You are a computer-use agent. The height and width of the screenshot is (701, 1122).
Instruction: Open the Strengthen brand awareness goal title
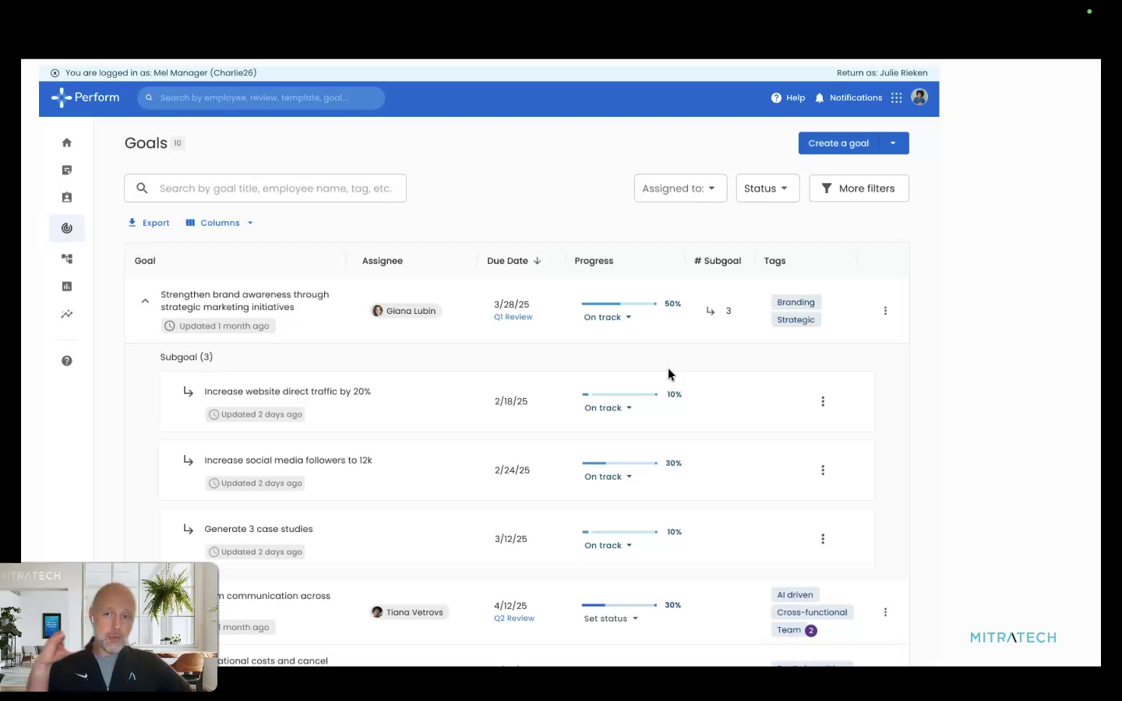click(245, 301)
